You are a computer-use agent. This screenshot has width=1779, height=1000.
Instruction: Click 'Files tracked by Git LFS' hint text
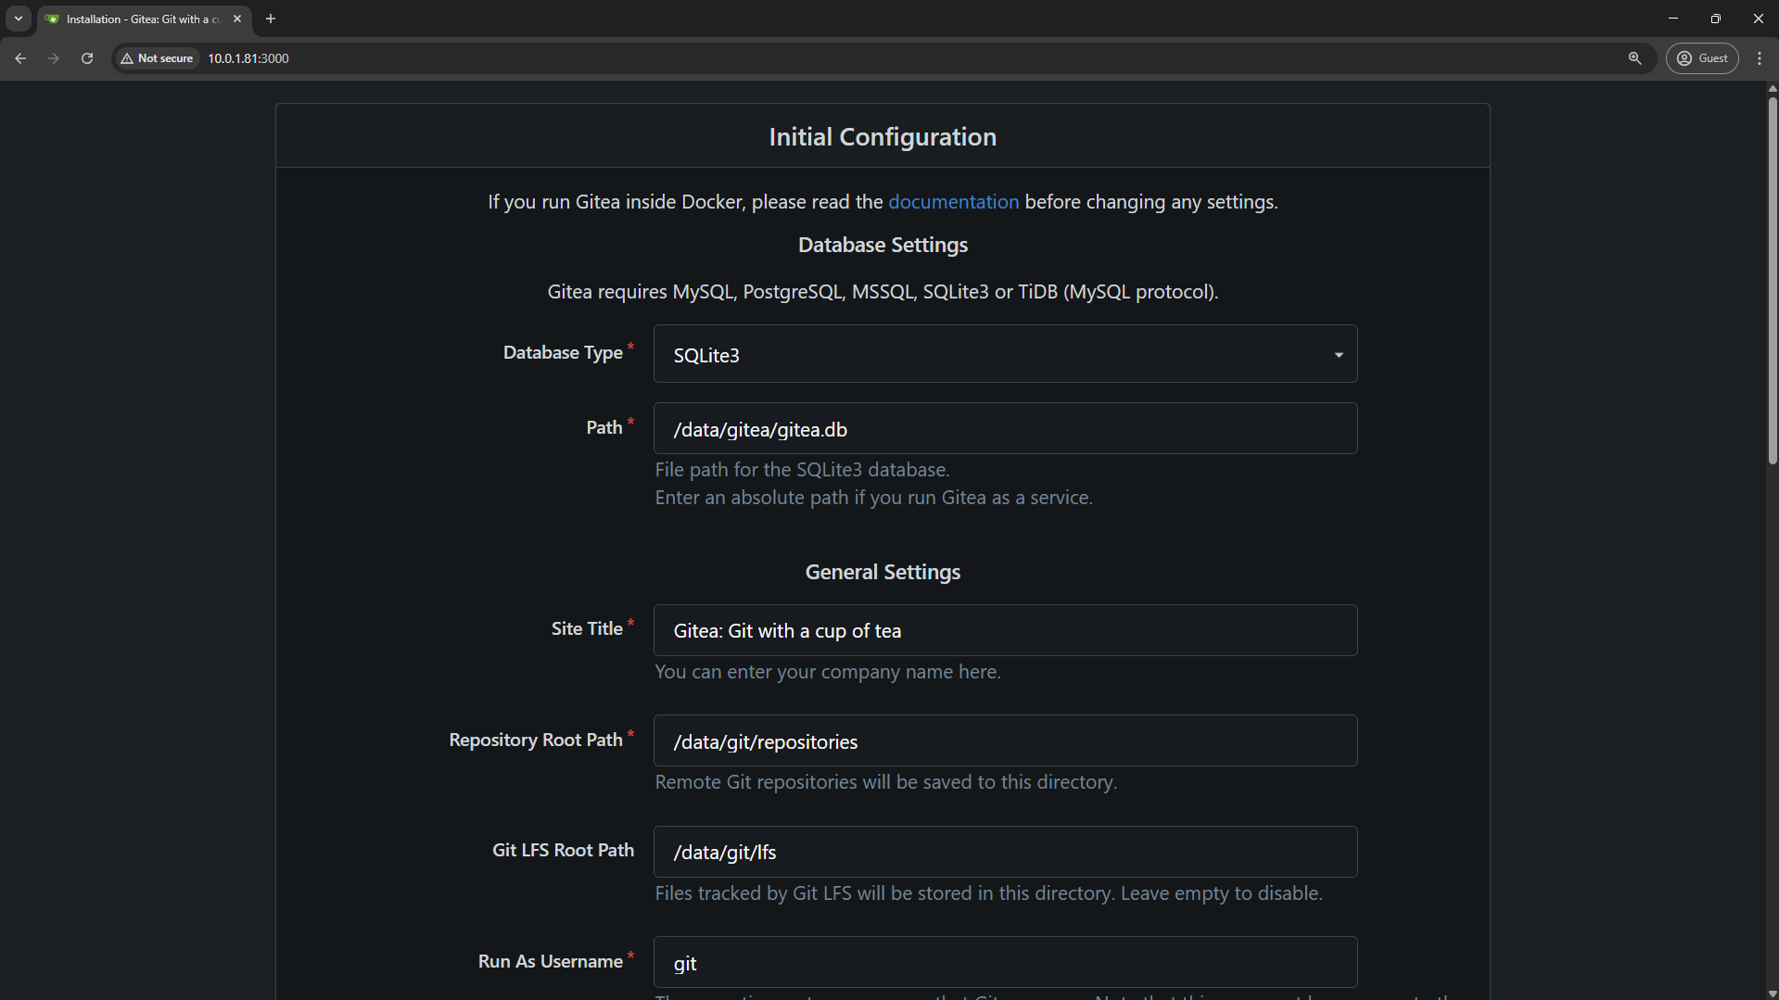[x=988, y=893]
